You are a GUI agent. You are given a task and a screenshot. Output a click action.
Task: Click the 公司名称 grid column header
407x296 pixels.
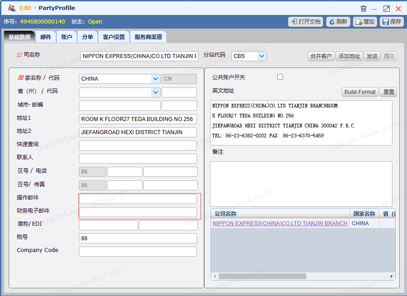click(280, 214)
